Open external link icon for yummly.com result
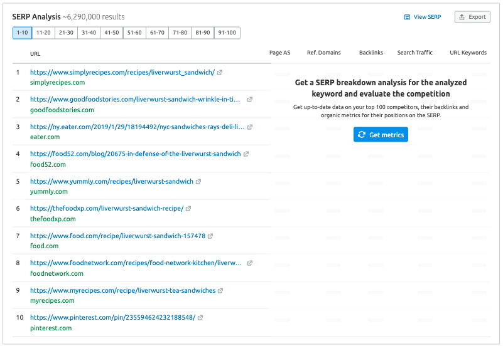 [x=198, y=182]
